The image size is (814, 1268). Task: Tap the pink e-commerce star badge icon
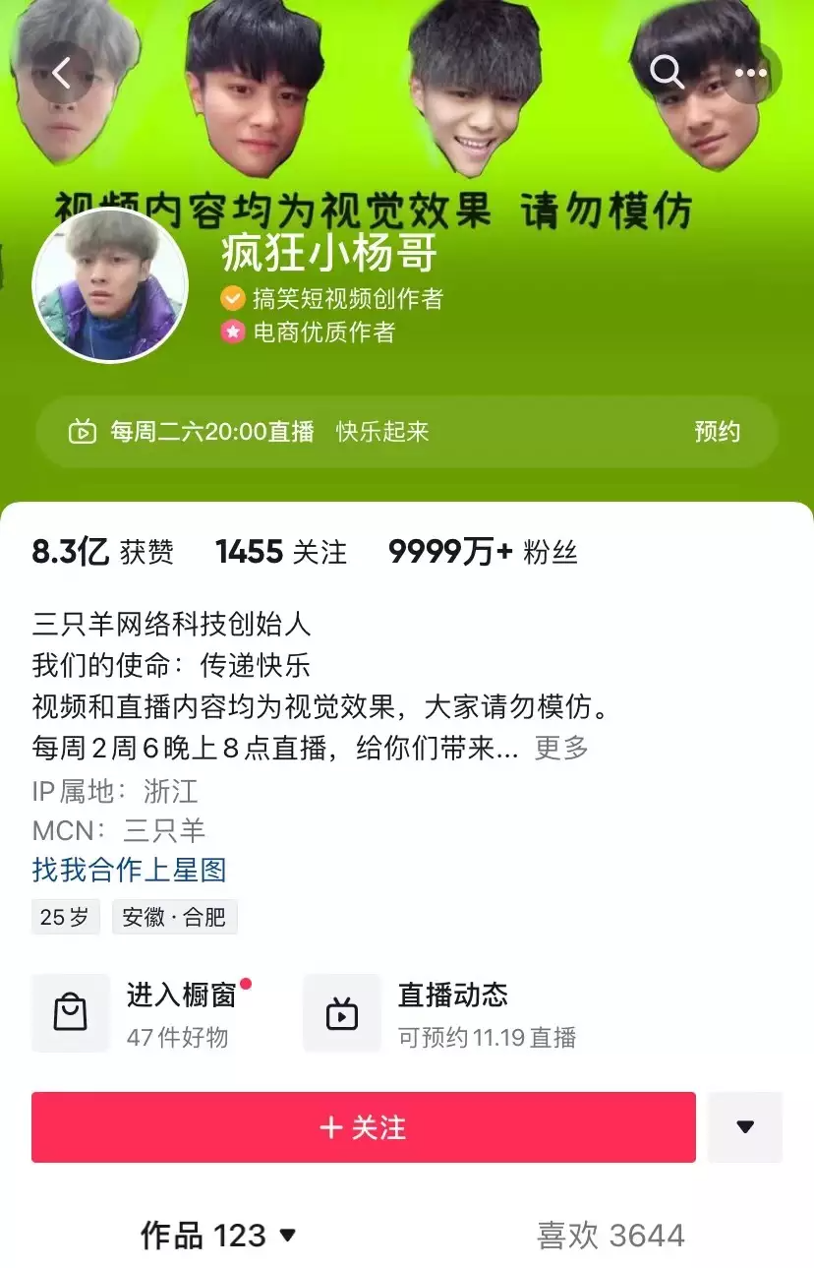(x=233, y=332)
